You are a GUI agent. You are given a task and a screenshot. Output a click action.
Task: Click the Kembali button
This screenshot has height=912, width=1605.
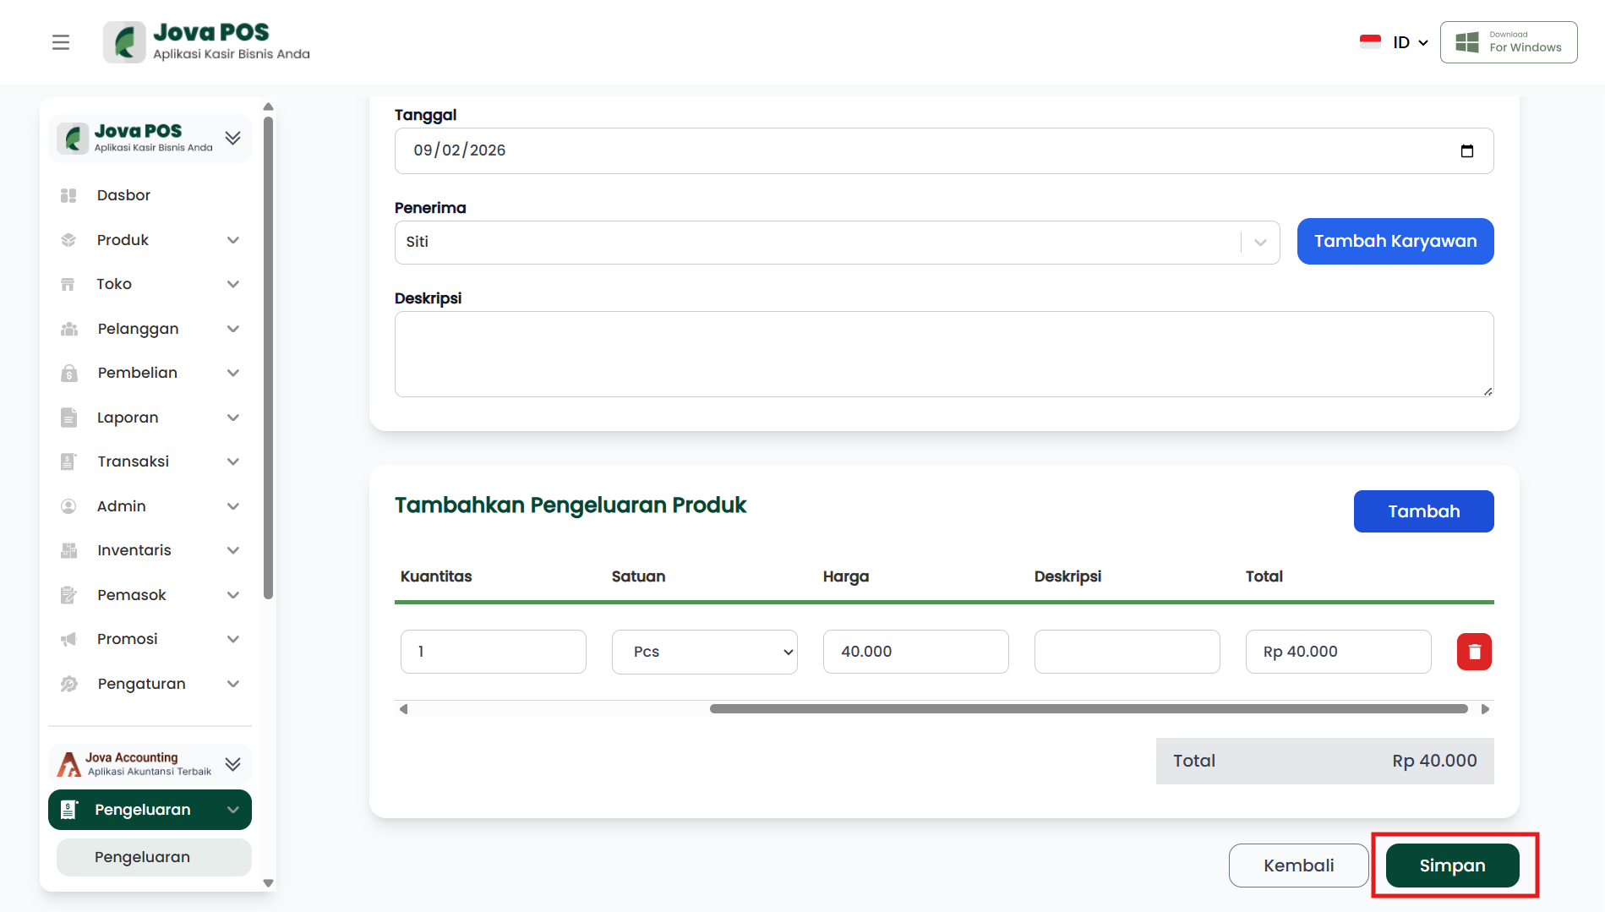(x=1298, y=866)
